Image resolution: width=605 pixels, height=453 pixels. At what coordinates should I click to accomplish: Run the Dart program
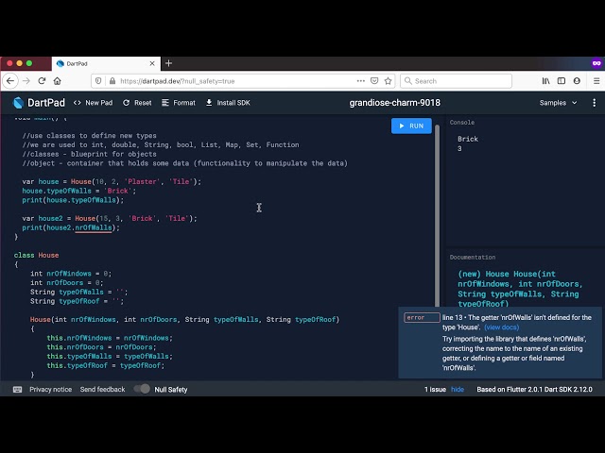click(x=411, y=126)
